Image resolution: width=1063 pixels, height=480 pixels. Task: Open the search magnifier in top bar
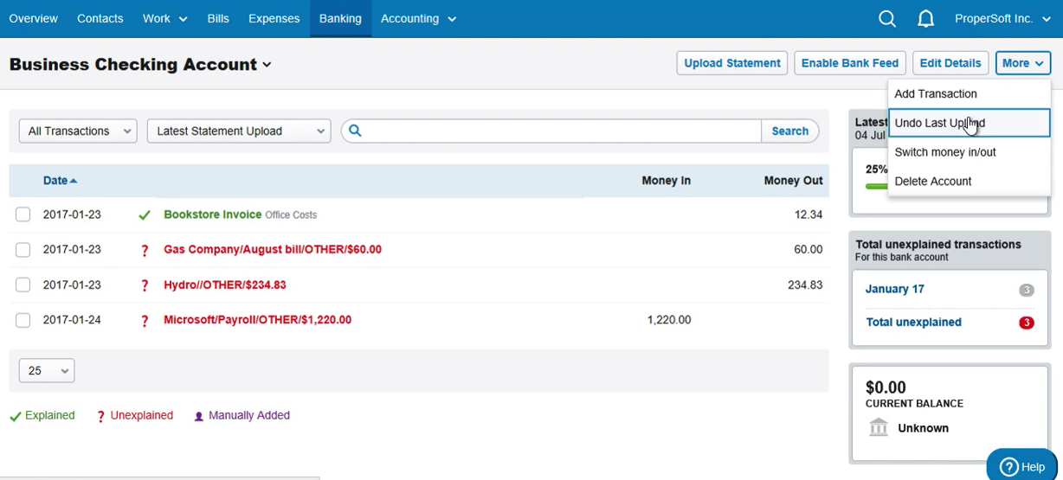(887, 18)
